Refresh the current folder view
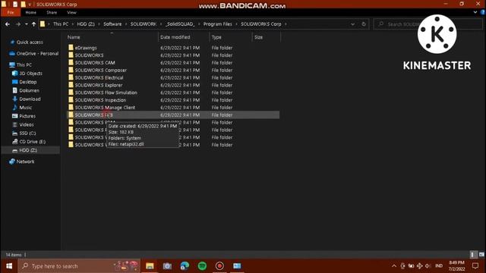 (x=364, y=24)
